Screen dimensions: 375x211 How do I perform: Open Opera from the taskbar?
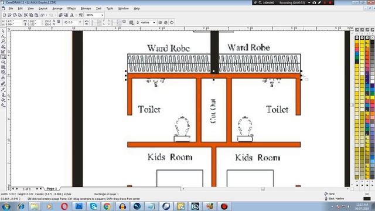64,206
